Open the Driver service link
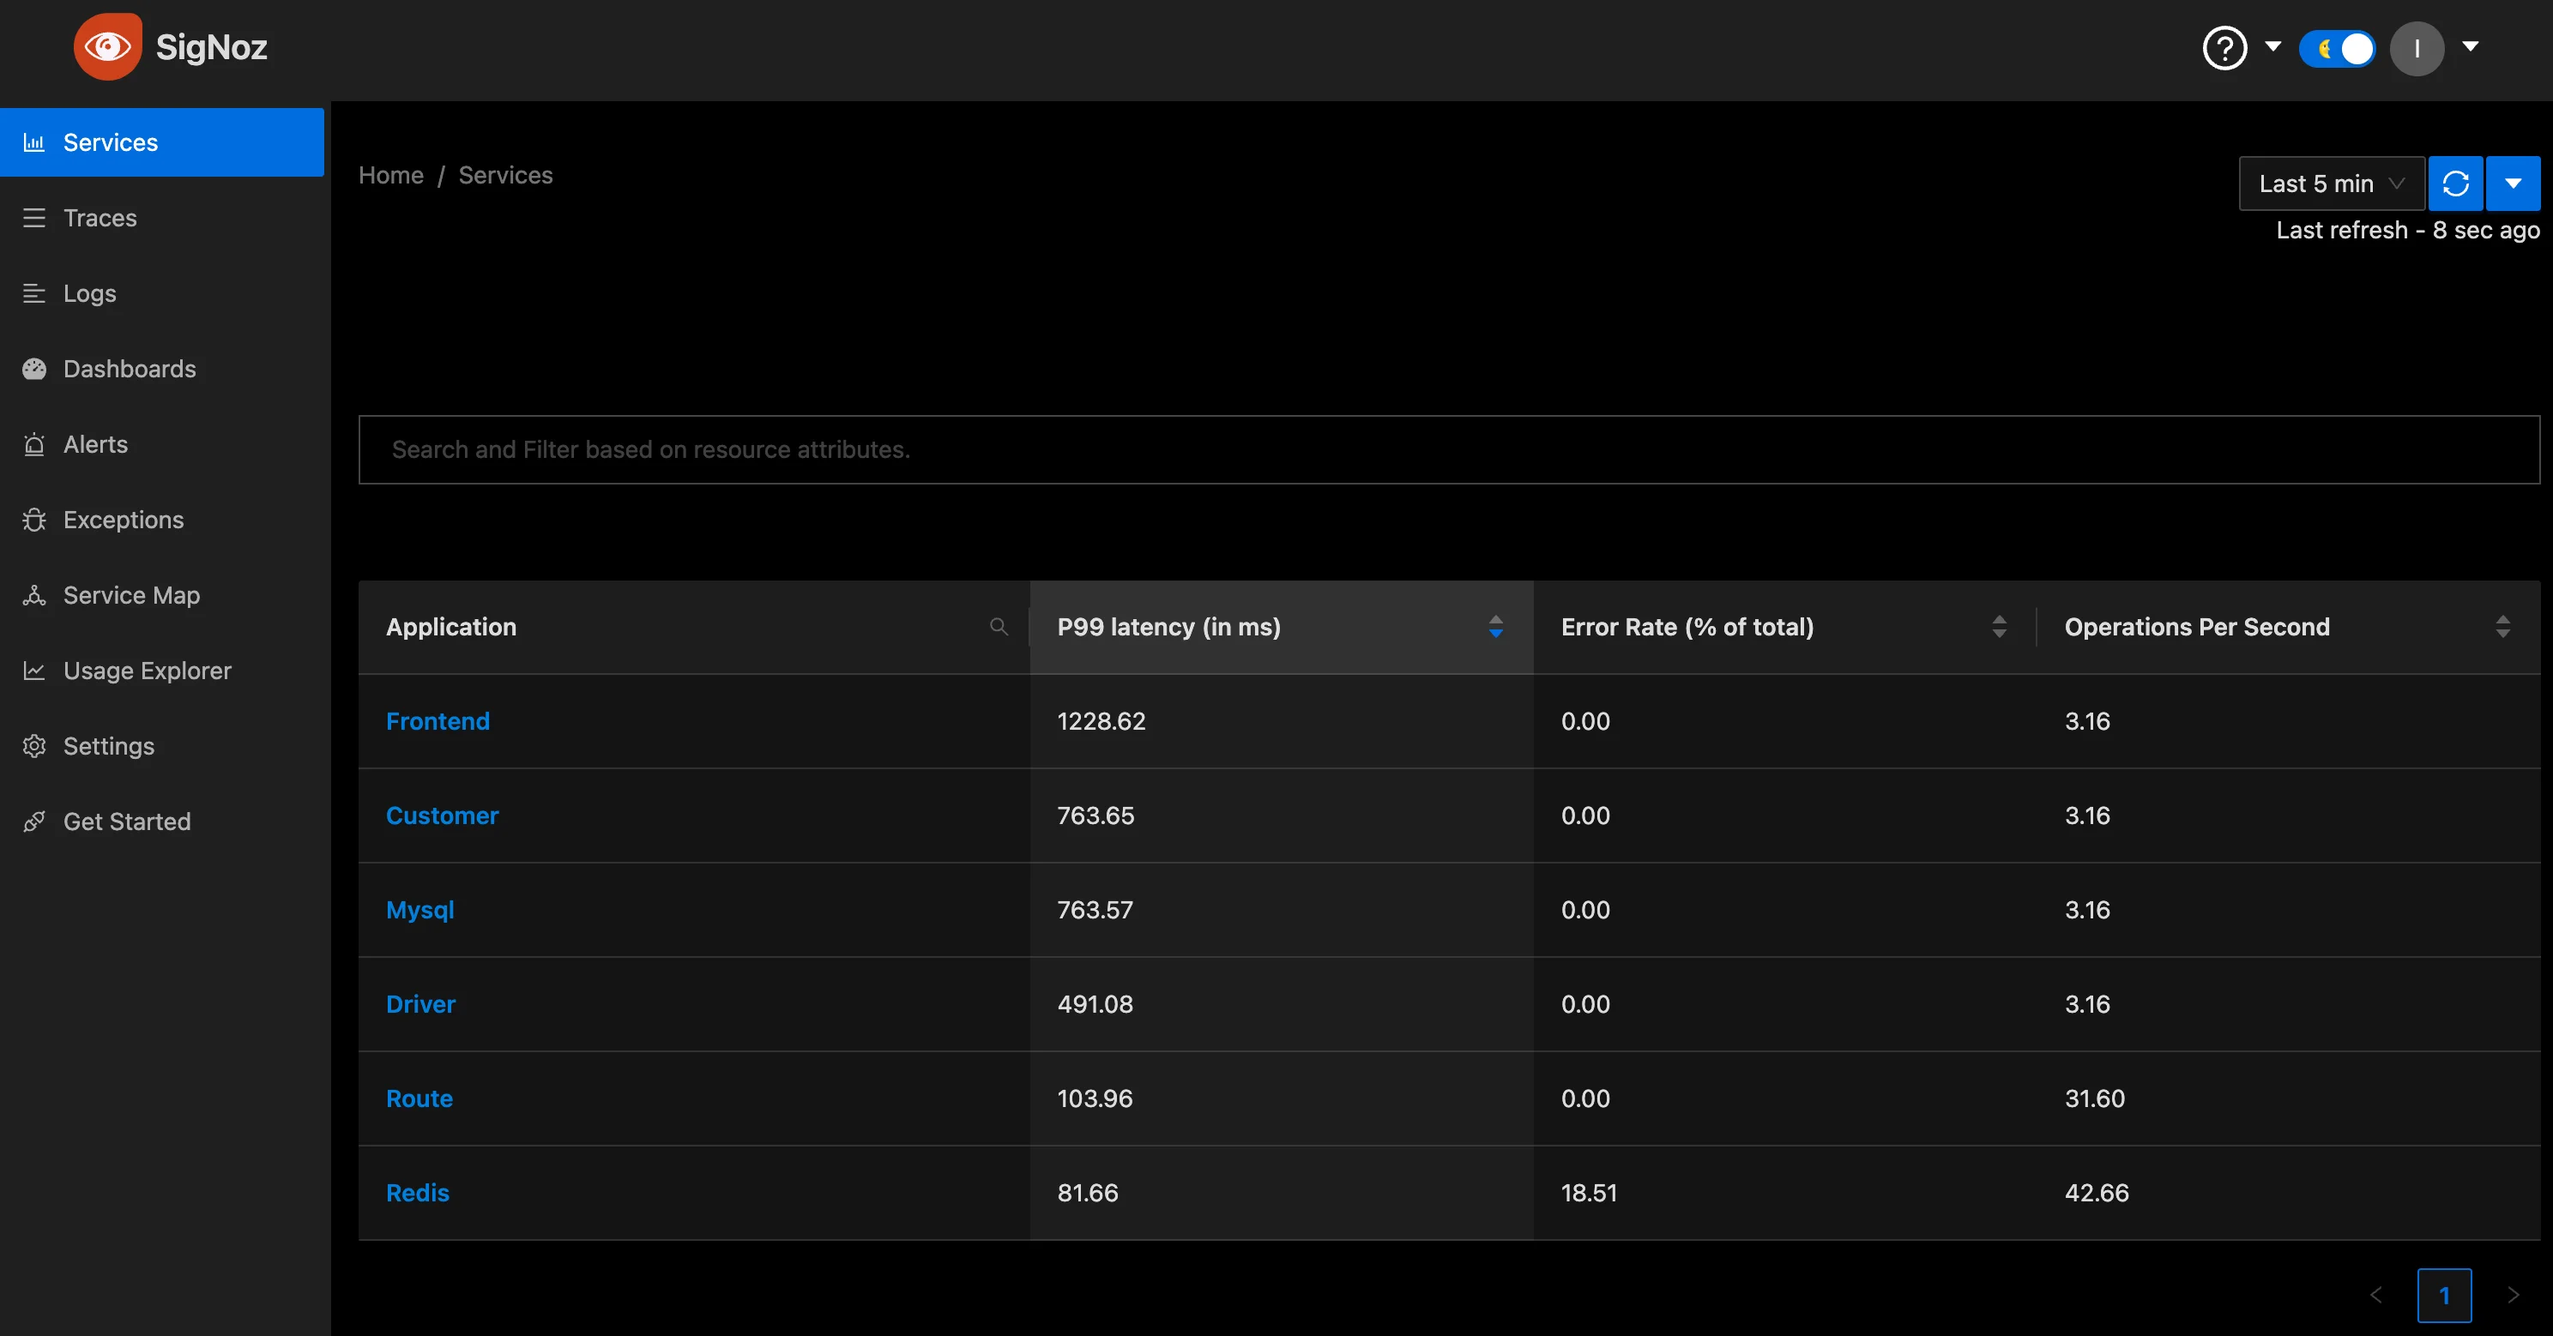Viewport: 2553px width, 1336px height. click(x=420, y=1004)
